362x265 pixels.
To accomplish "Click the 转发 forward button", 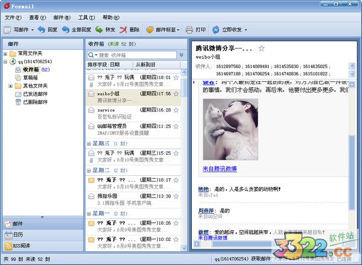I will coord(105,30).
